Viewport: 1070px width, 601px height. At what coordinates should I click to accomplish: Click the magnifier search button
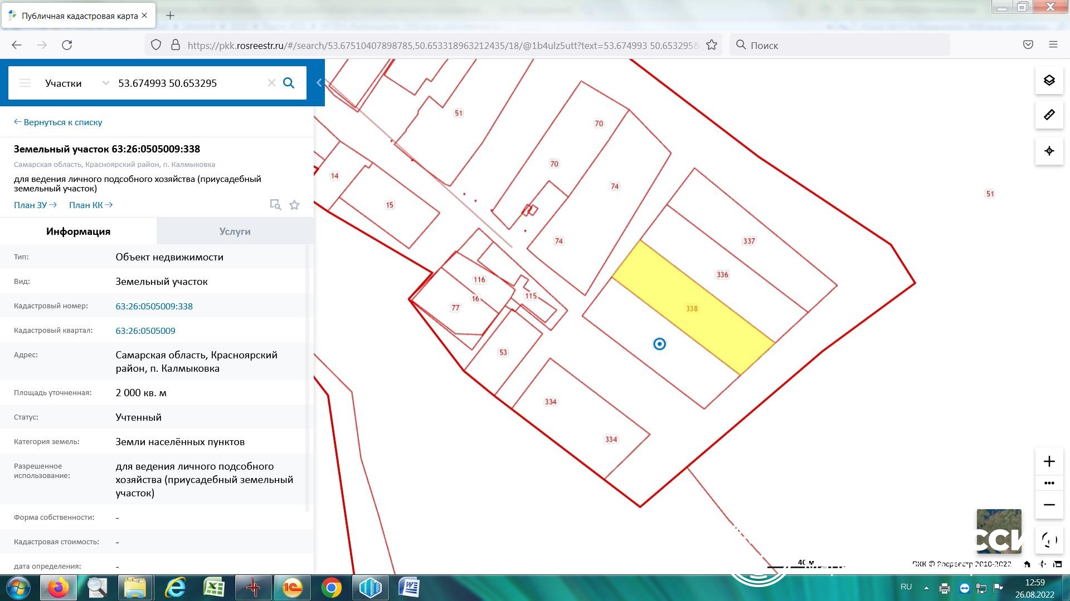click(x=289, y=83)
